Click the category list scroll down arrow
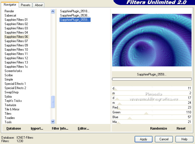The width and height of the screenshot is (195, 144). 53,121
